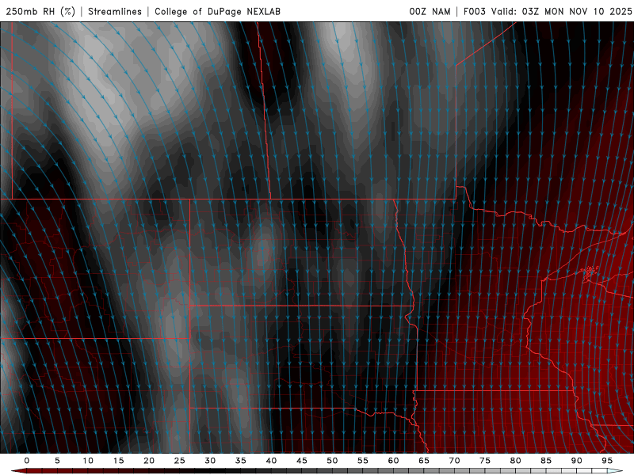Click the "30" colorbar tick label

210,461
